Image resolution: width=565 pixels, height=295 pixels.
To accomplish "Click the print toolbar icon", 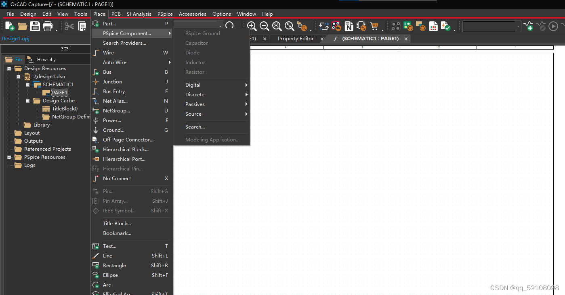I will click(x=48, y=27).
